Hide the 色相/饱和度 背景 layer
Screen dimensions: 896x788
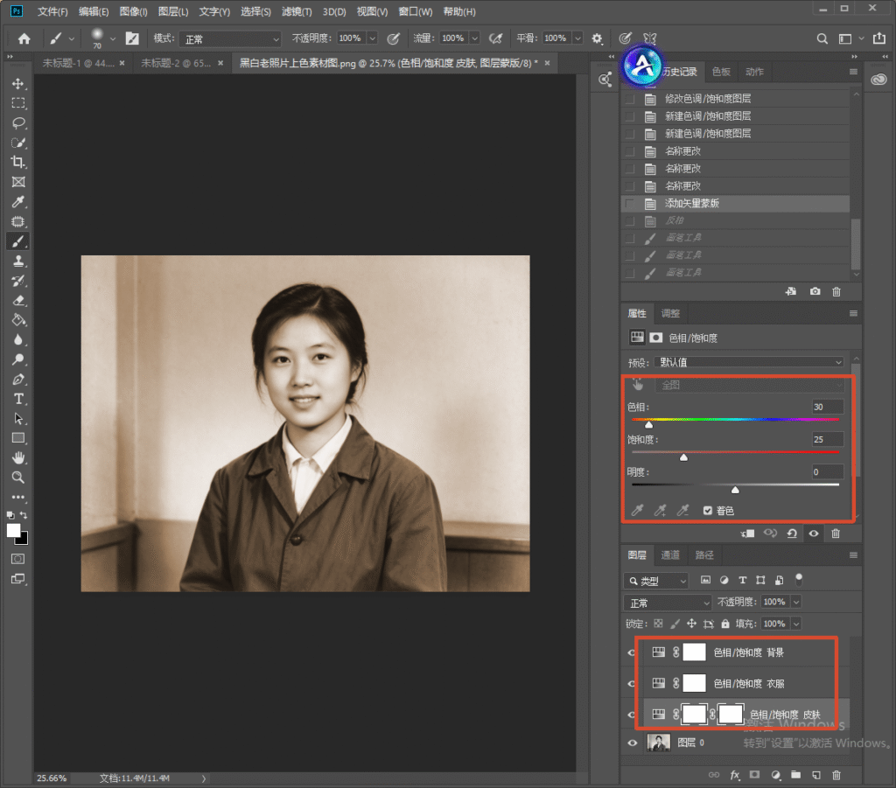(632, 652)
